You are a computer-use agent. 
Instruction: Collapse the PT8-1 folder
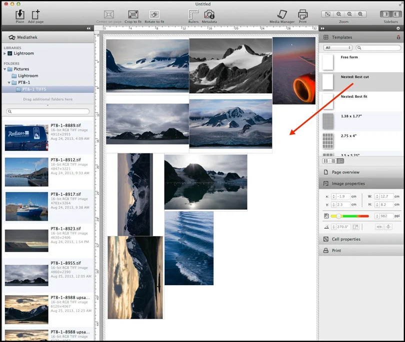click(x=9, y=82)
